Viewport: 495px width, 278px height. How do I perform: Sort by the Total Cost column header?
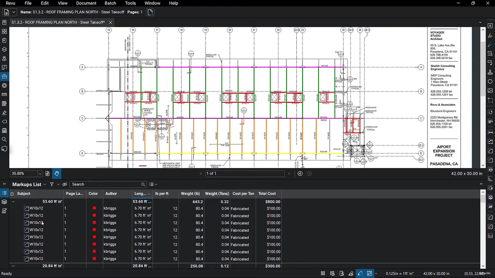pyautogui.click(x=267, y=194)
